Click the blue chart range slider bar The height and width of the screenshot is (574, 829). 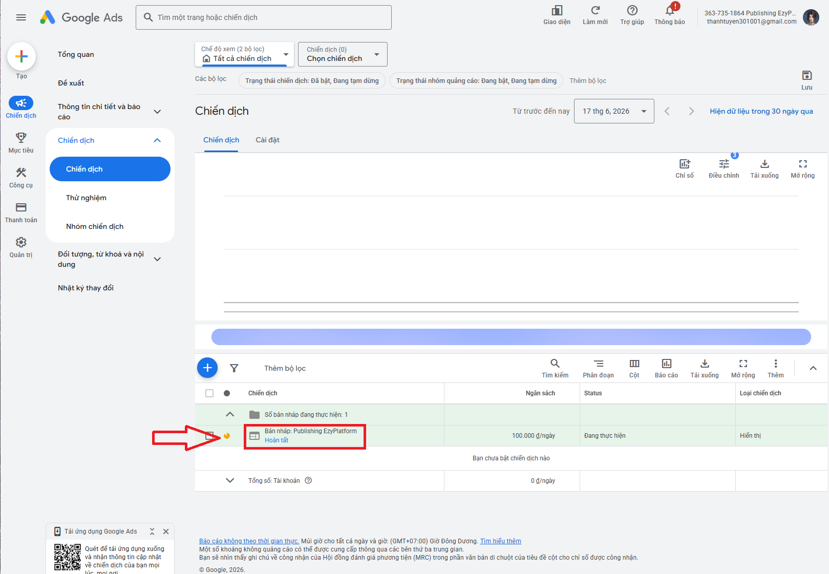(511, 337)
